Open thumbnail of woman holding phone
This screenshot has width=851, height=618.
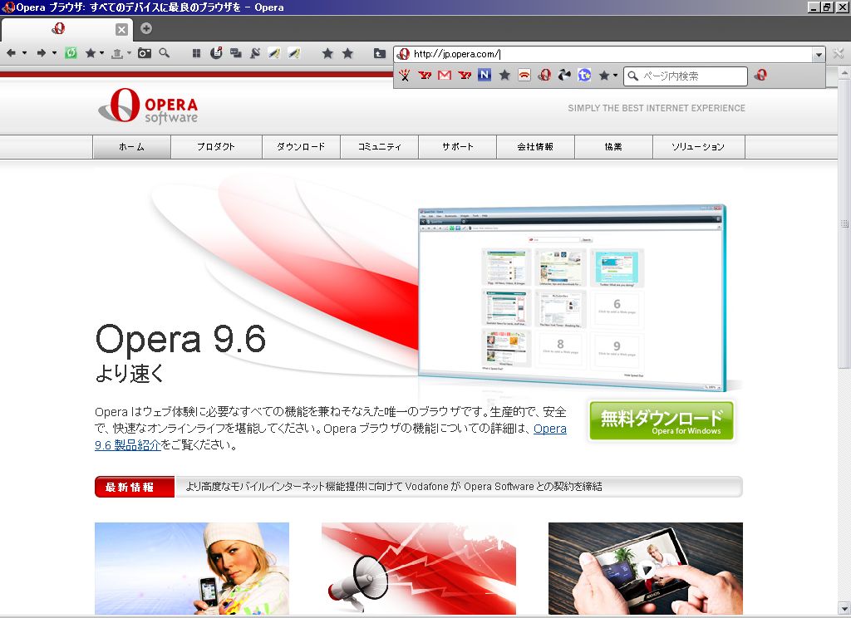pos(192,568)
